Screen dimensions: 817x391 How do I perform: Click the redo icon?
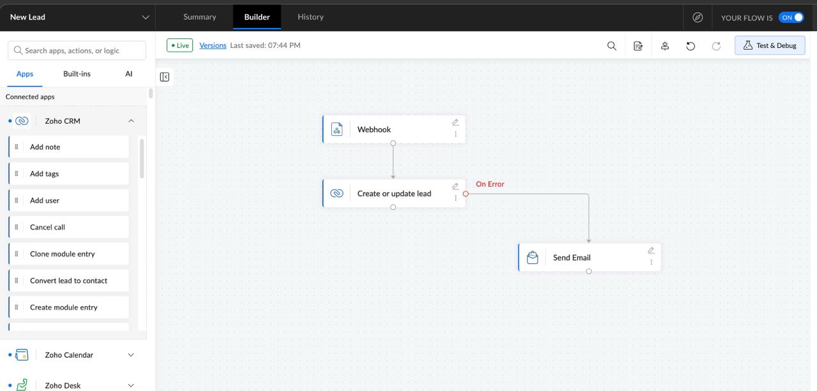coord(716,45)
